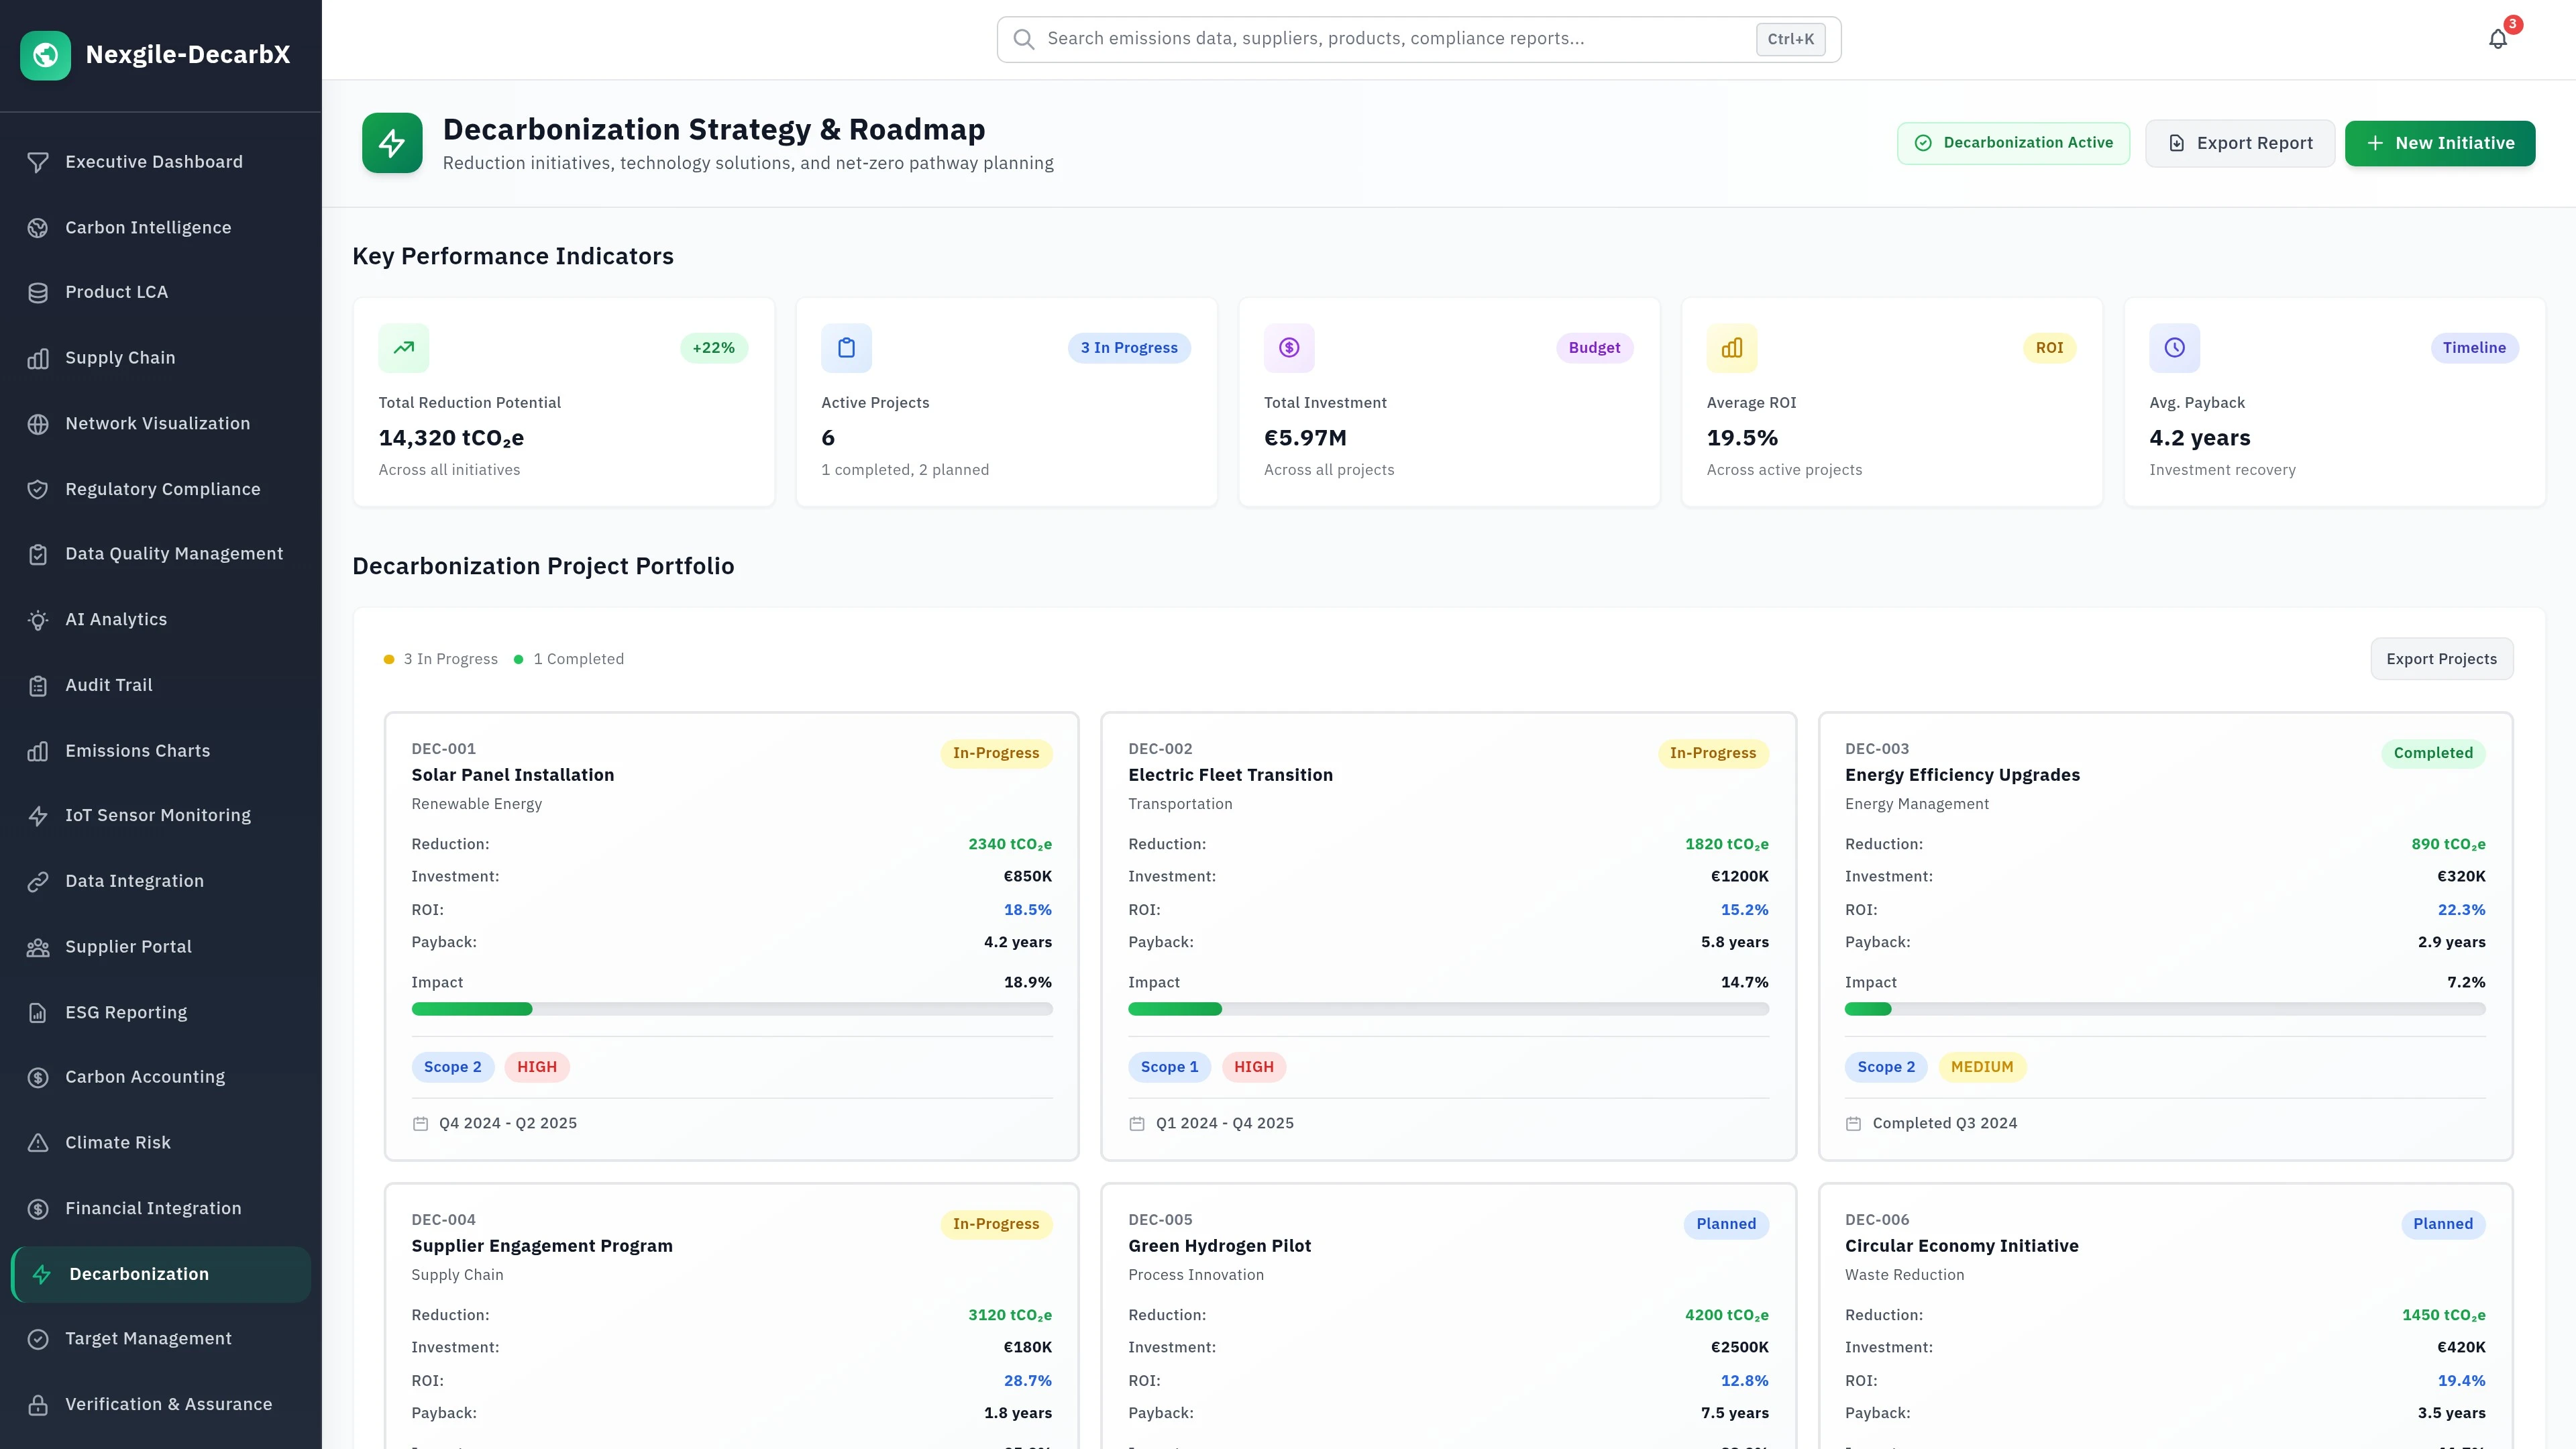Click the Impact progress bar on Solar Panel Installation
The image size is (2576, 1449).
(x=731, y=1009)
